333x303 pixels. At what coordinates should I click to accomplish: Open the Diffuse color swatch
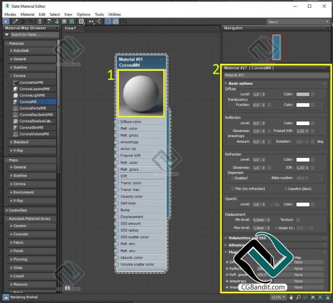point(303,94)
